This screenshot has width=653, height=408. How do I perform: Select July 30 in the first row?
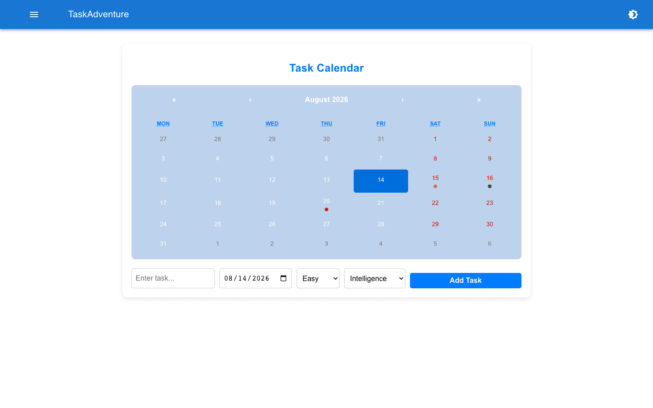pyautogui.click(x=326, y=139)
